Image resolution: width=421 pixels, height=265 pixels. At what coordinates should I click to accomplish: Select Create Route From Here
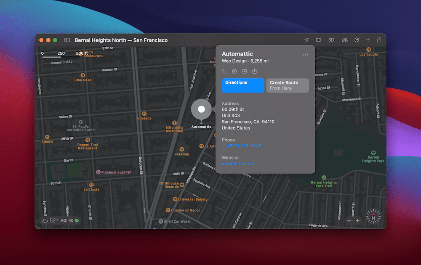coord(288,85)
